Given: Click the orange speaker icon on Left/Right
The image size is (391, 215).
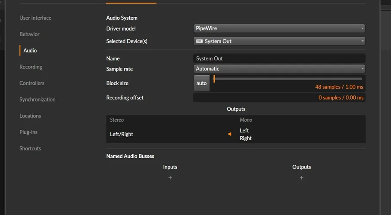Looking at the screenshot, I should [x=230, y=134].
